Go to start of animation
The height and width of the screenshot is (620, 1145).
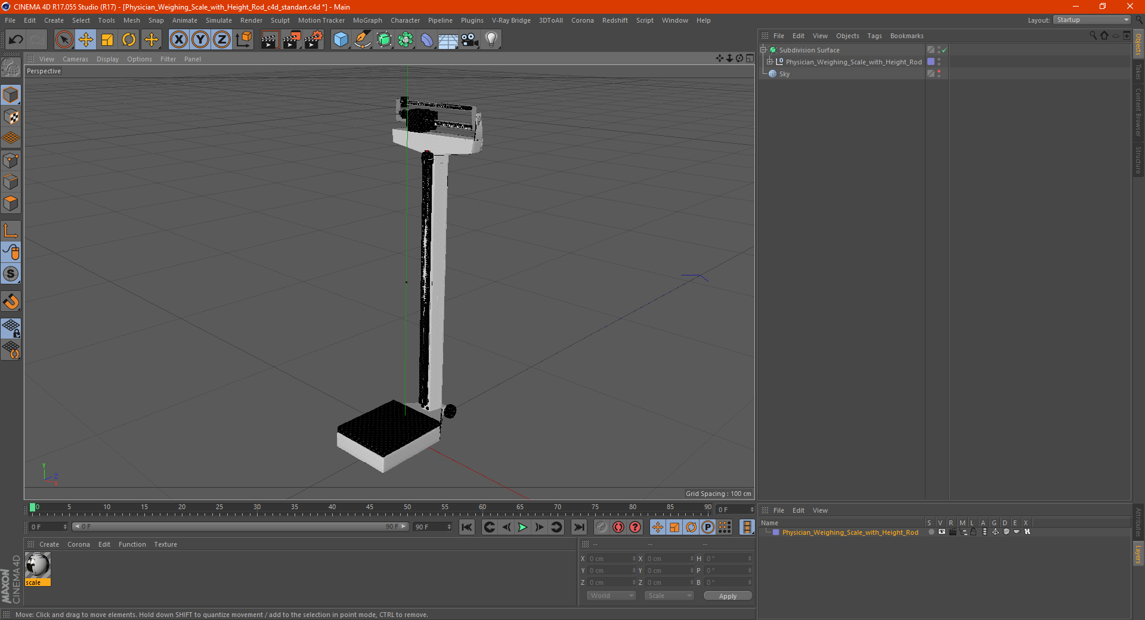coord(467,527)
